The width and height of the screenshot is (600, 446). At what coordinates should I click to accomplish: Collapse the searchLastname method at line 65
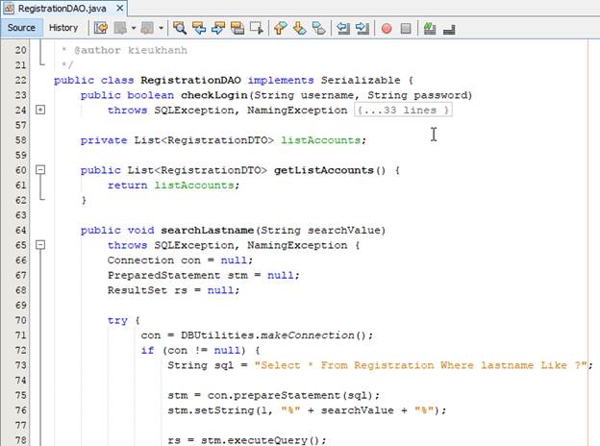(x=40, y=245)
